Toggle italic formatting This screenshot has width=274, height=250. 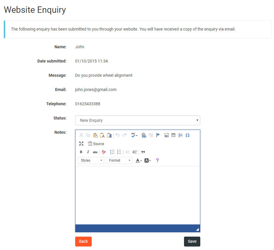88,152
